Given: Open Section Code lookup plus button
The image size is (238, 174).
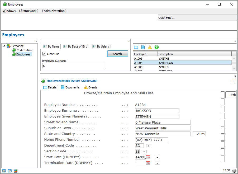Looking at the screenshot, I should pyautogui.click(x=144, y=152).
